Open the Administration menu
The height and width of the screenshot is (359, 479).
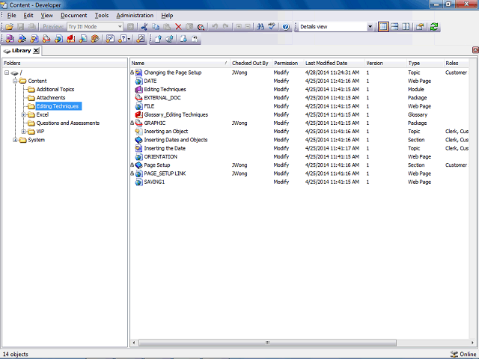(x=135, y=15)
